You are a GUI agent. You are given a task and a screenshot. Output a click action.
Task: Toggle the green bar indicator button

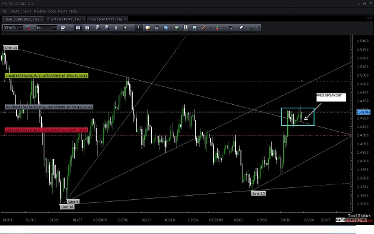[138, 28]
